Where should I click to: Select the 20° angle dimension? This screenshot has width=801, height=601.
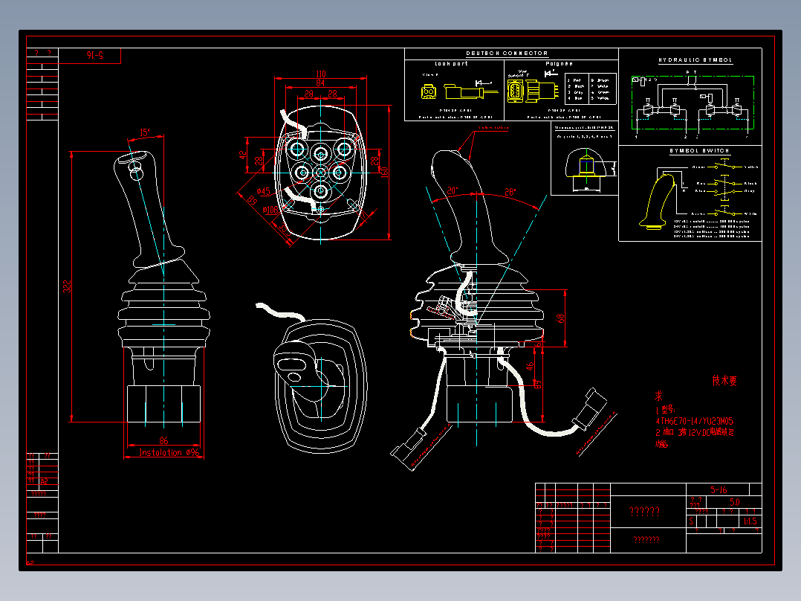[x=453, y=190]
